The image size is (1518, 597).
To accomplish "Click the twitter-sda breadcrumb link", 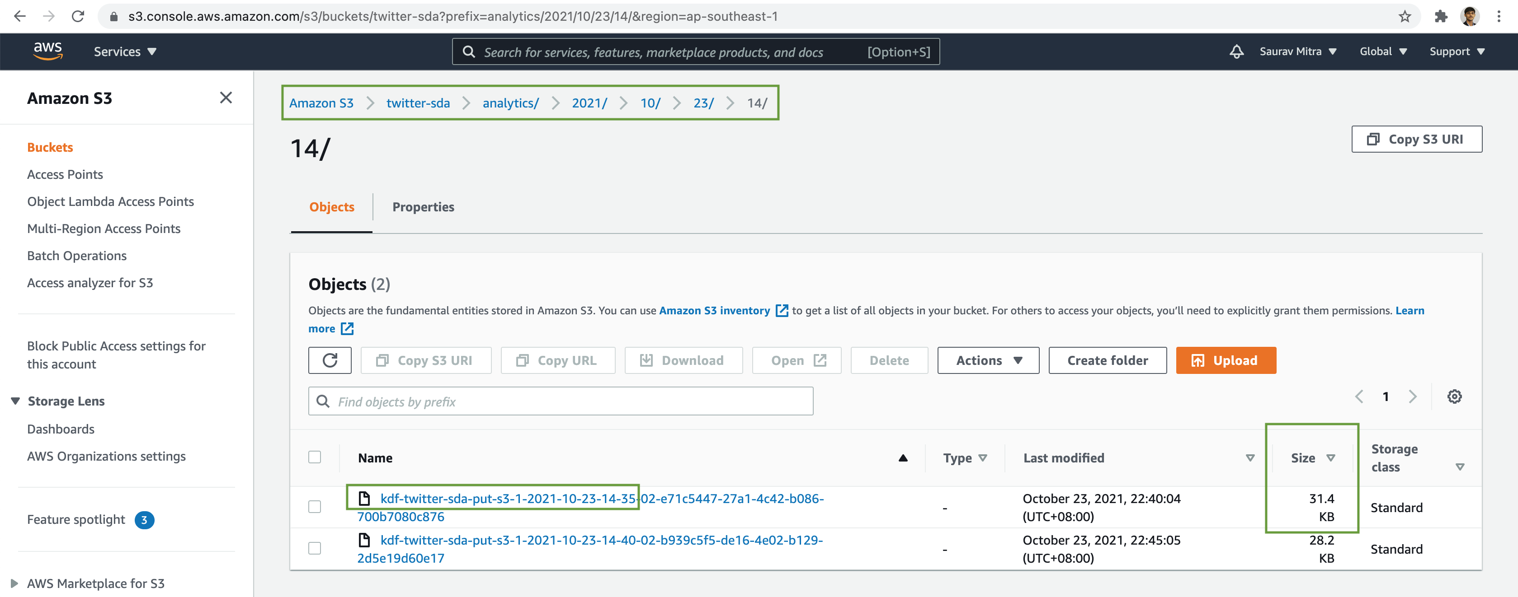I will [418, 103].
